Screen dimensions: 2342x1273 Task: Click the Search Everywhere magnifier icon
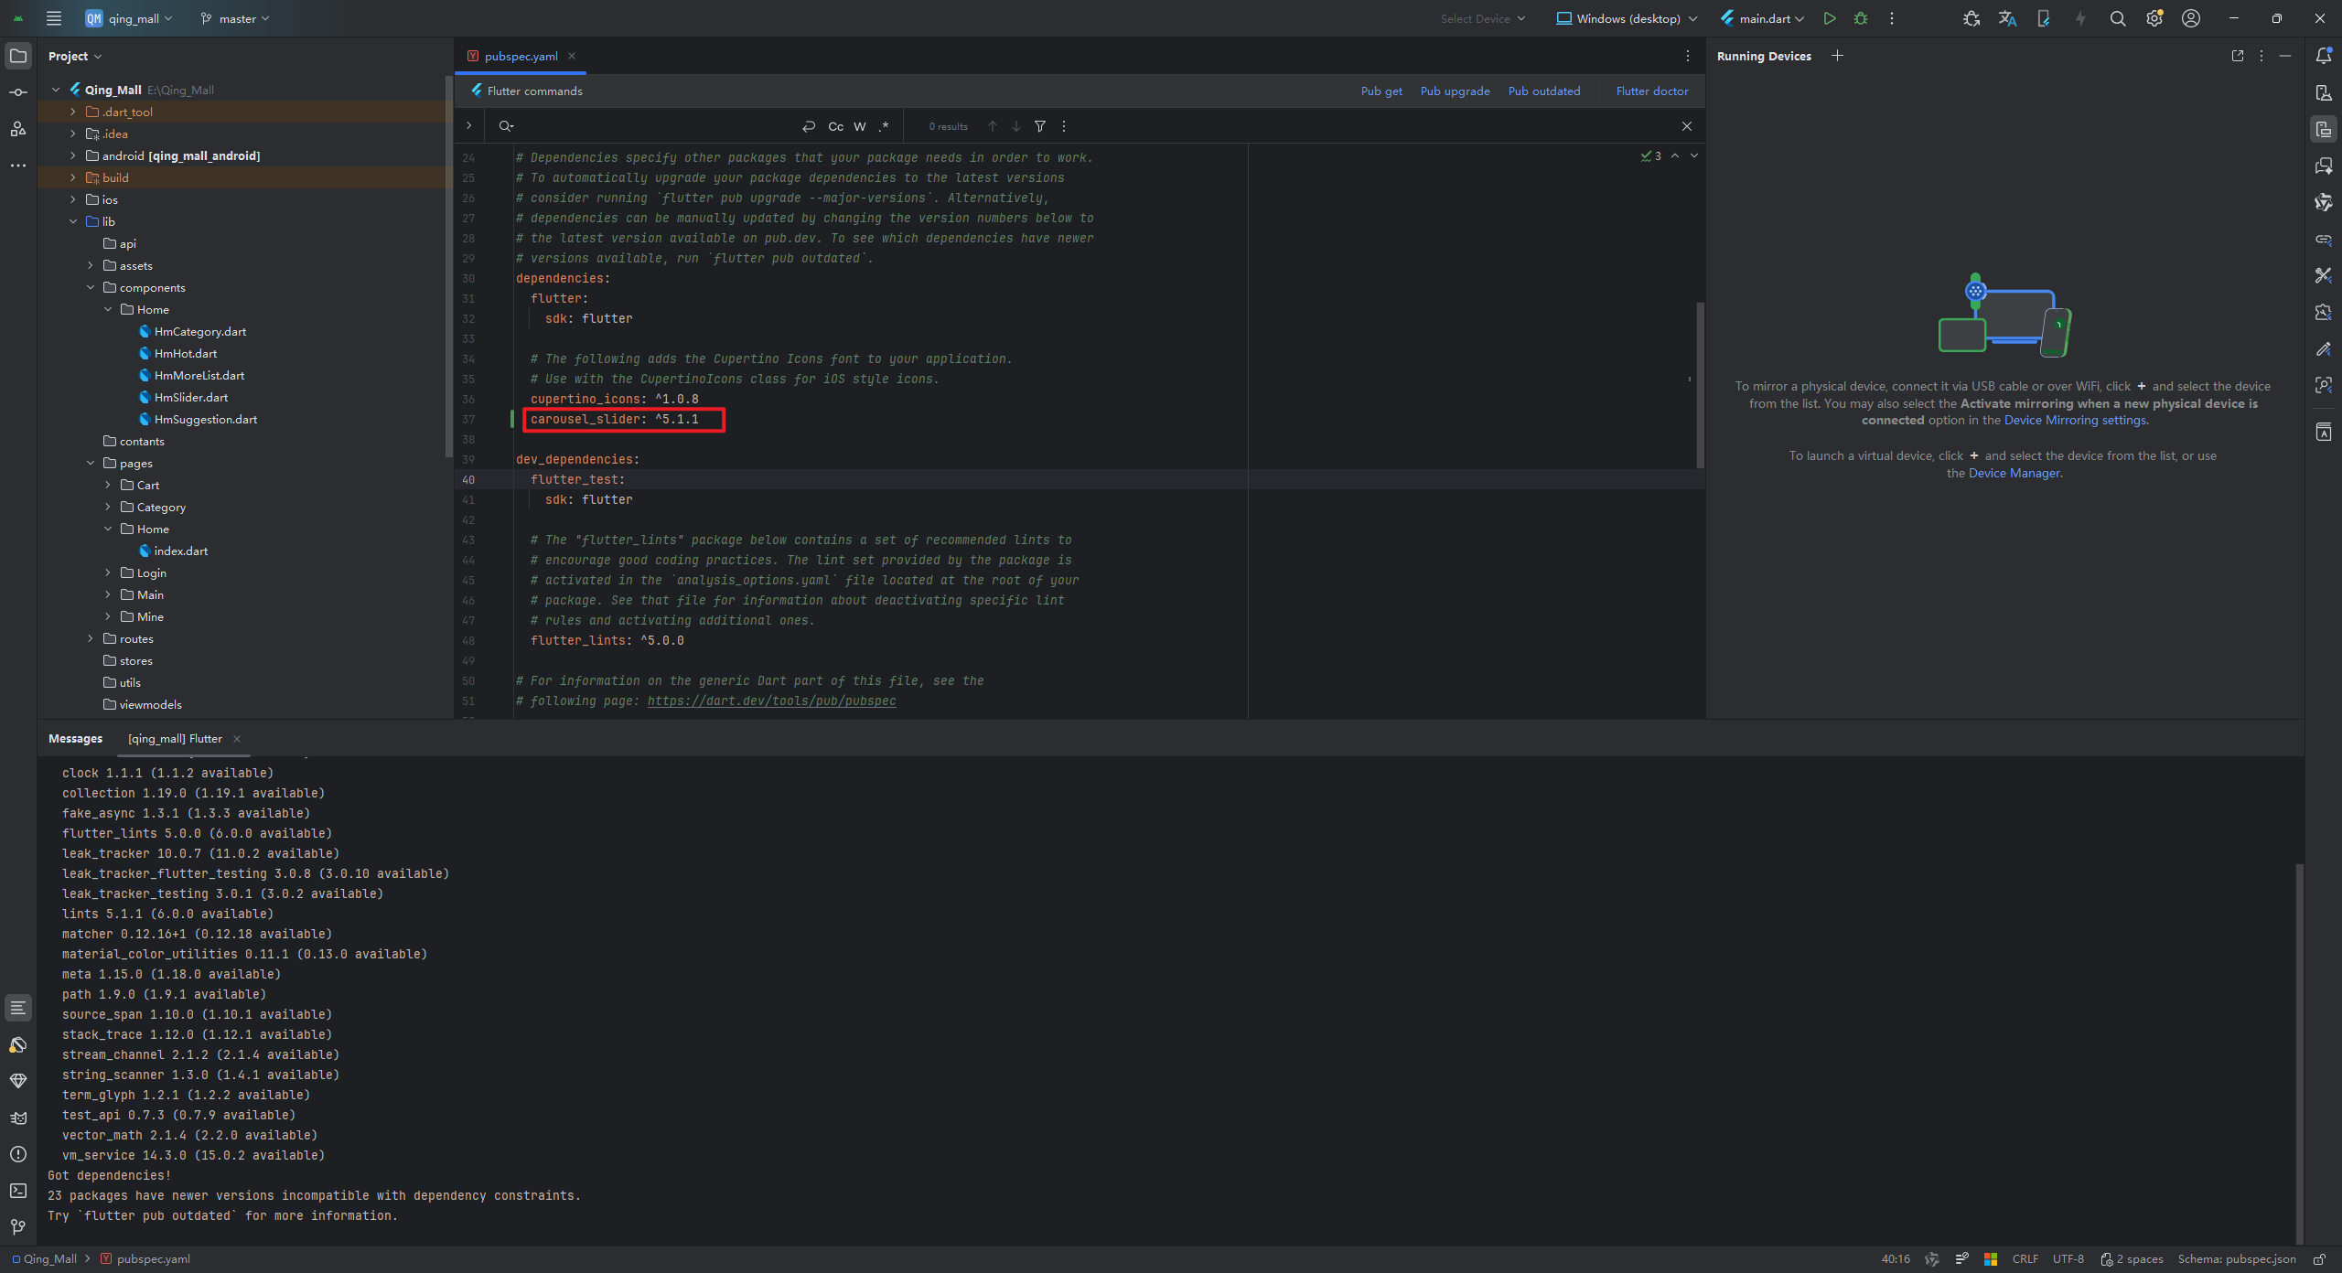[x=2117, y=18]
